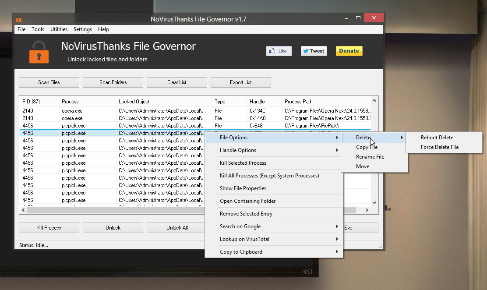The width and height of the screenshot is (487, 290).
Task: Open the File menu
Action: [21, 29]
